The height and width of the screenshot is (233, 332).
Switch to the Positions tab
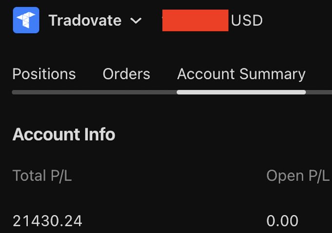coord(44,74)
